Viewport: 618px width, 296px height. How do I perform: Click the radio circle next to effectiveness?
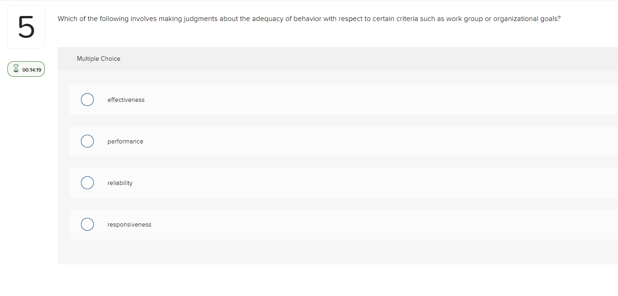pyautogui.click(x=87, y=100)
